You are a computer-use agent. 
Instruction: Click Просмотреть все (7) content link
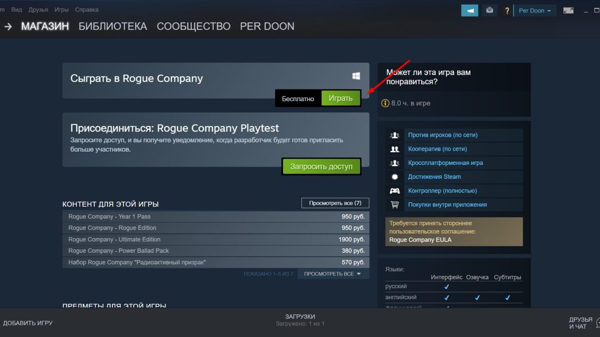[x=335, y=203]
